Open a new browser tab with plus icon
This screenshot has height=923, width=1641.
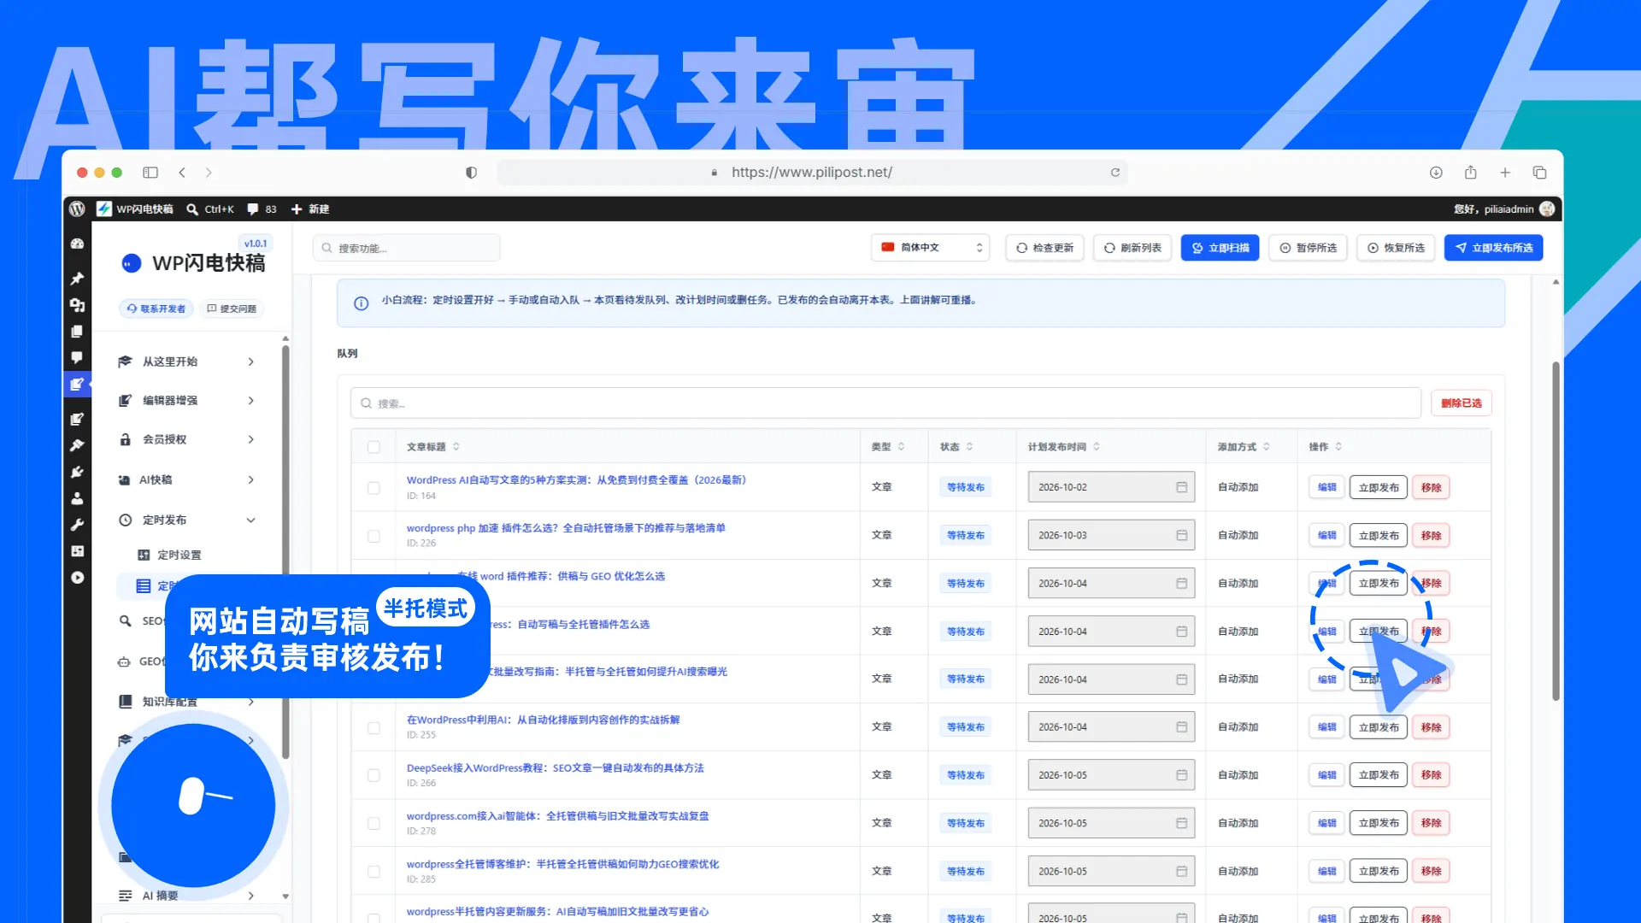coord(1505,173)
